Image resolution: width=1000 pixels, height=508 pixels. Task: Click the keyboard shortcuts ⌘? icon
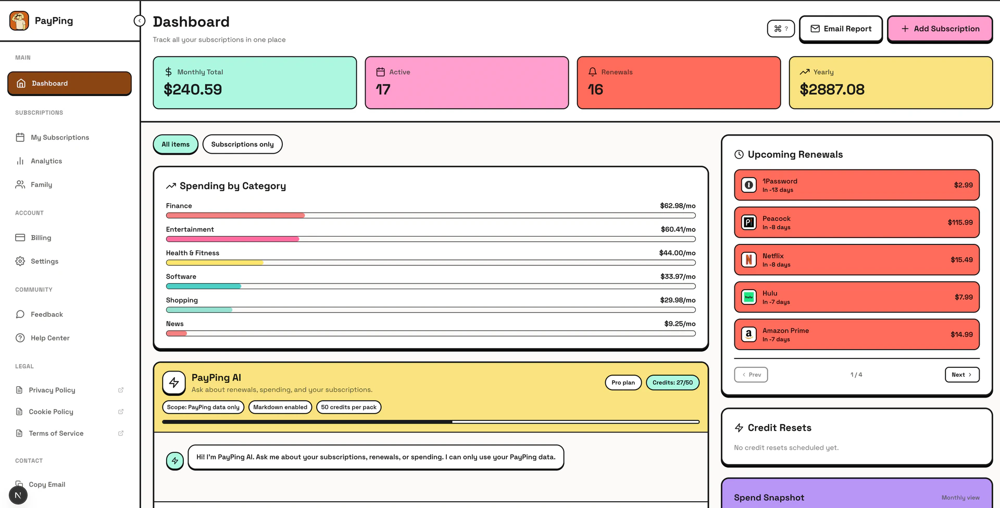[781, 29]
